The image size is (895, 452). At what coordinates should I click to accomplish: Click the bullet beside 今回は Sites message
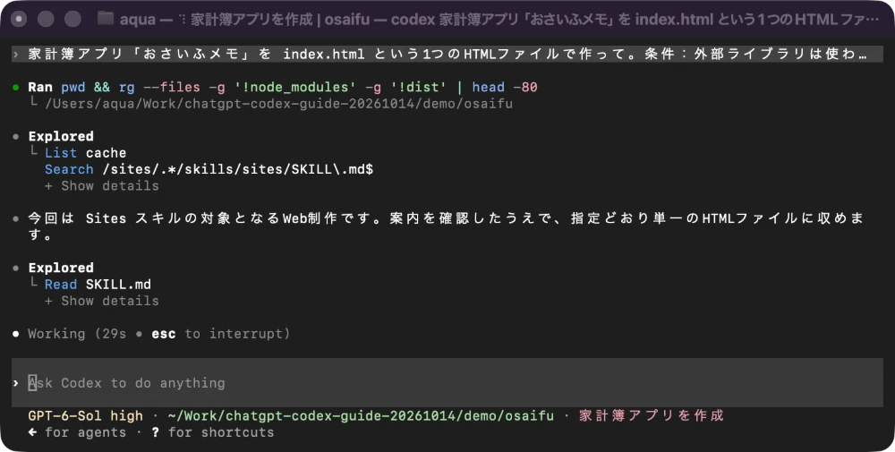click(x=16, y=218)
